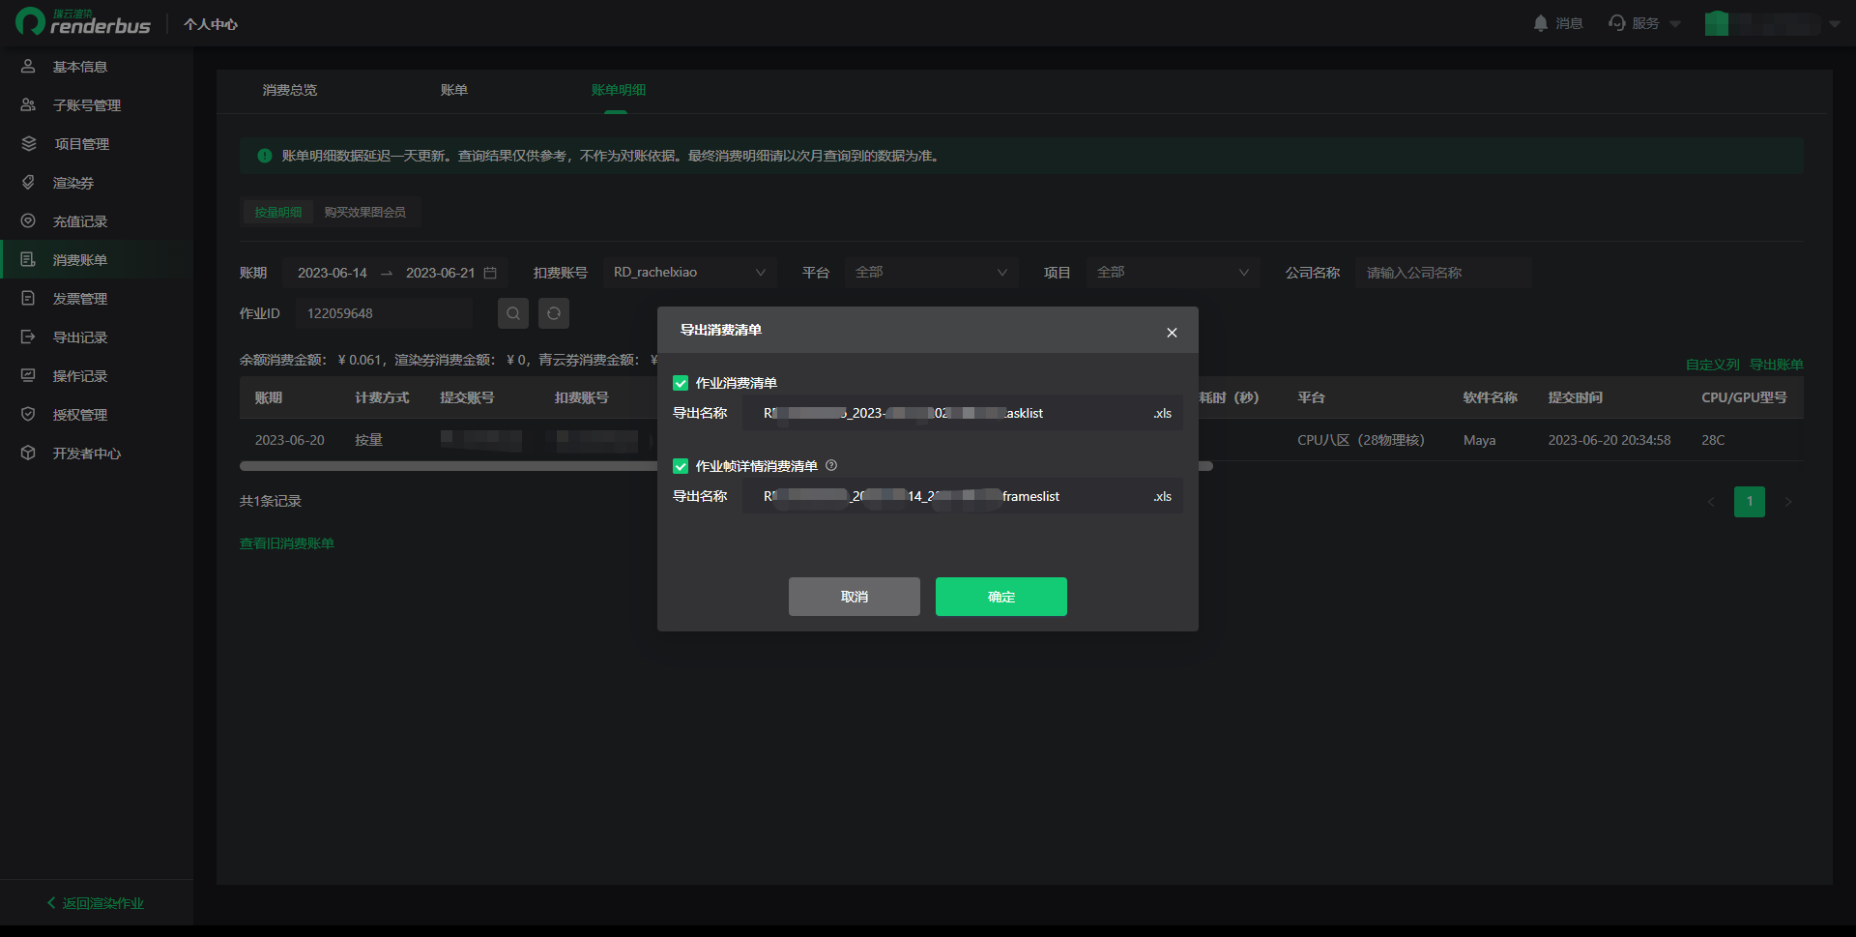Open the 授权管理 shield icon
Screen dimensions: 1856x937
coord(28,415)
